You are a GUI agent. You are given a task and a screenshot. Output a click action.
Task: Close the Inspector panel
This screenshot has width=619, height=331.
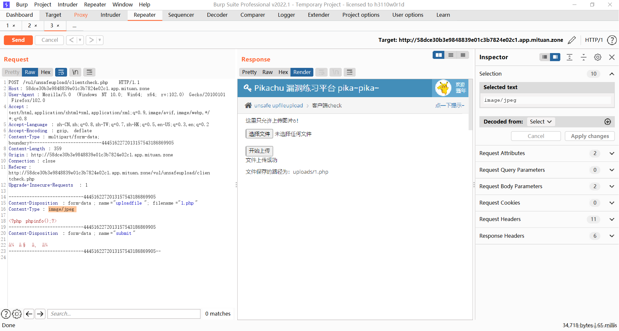pos(612,57)
